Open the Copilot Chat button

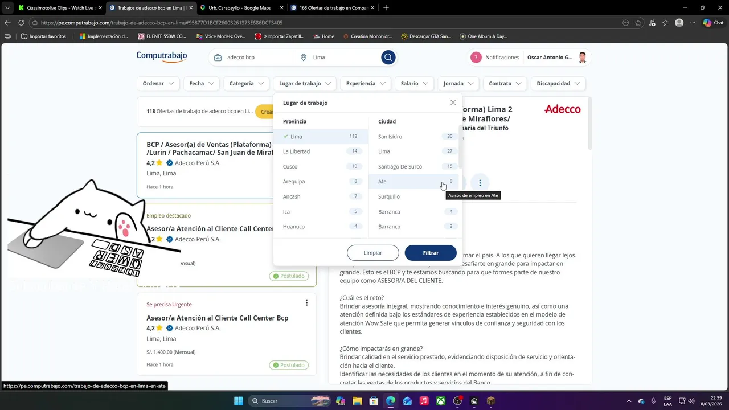click(714, 23)
